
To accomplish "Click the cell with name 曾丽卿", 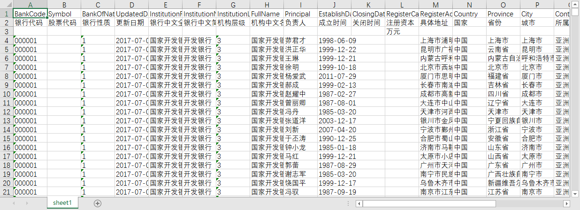I will pos(301,103).
